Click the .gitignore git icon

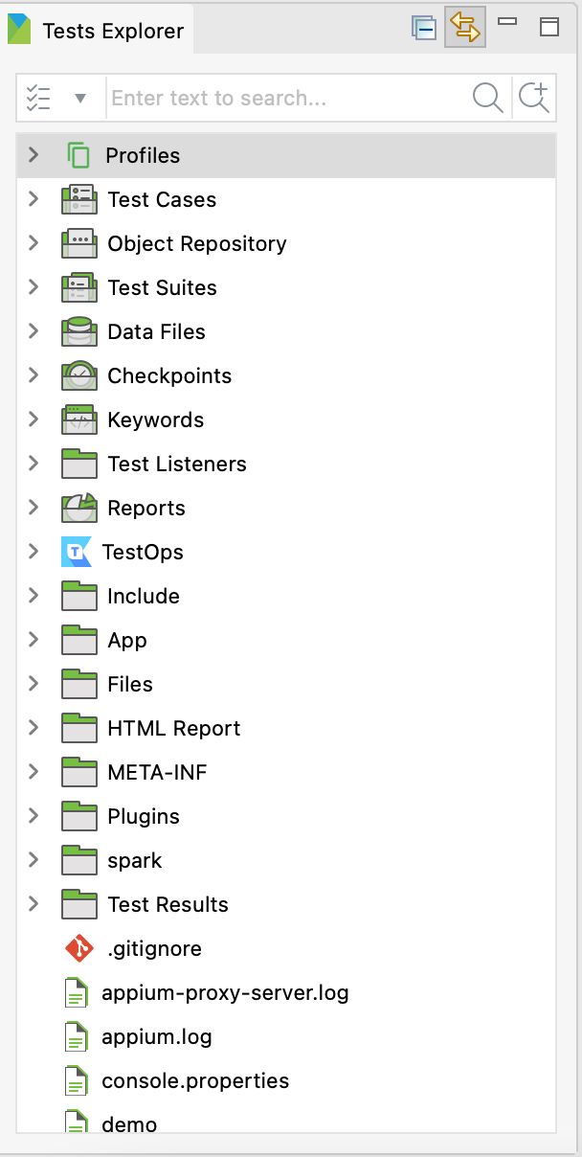78,948
